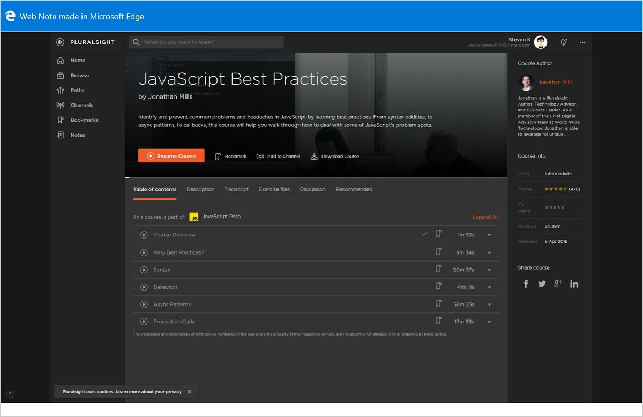Click Learn more about your privacy
The height and width of the screenshot is (417, 643).
click(x=149, y=392)
